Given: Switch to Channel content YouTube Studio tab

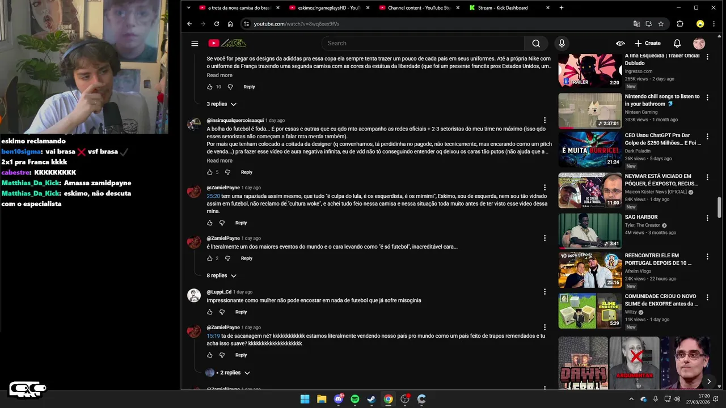Looking at the screenshot, I should (x=419, y=8).
